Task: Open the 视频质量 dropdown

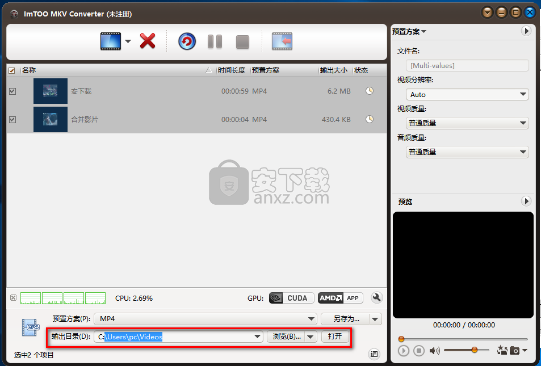Action: (468, 123)
